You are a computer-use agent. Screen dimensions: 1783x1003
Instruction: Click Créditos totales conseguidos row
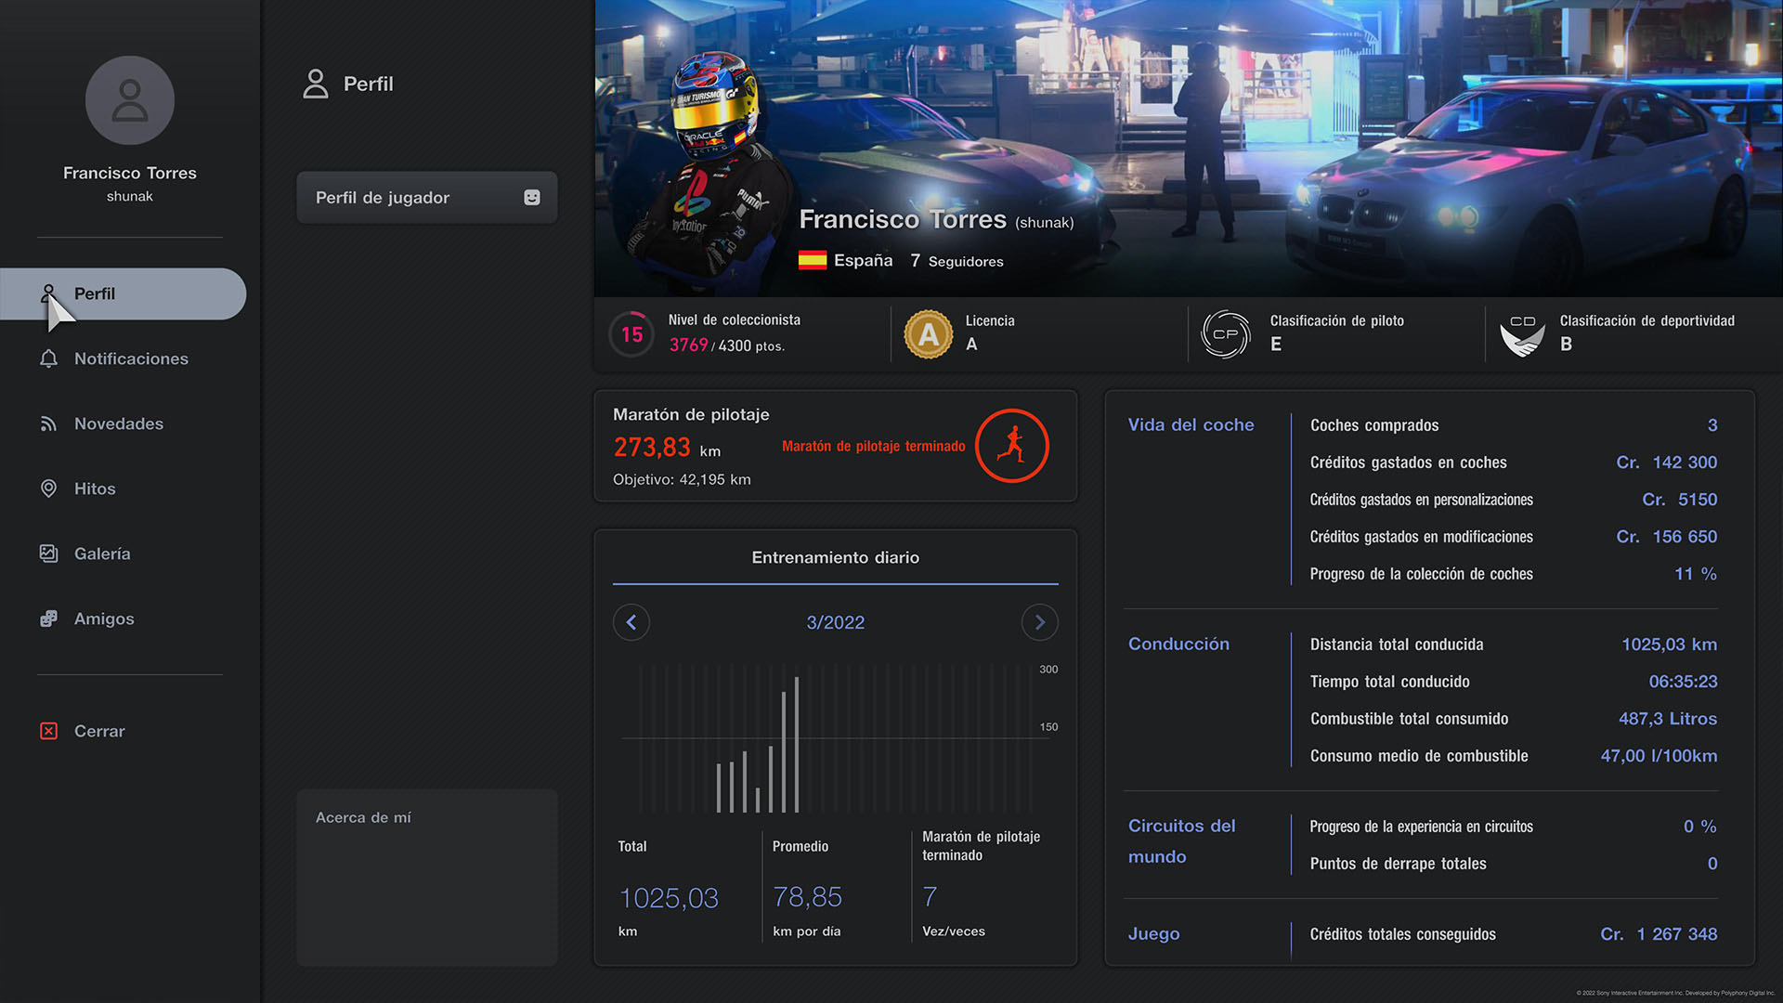[1514, 934]
